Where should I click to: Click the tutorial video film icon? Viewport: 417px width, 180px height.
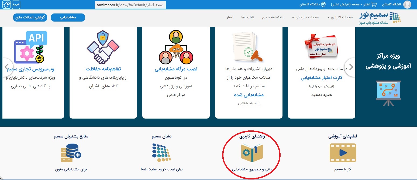click(x=343, y=153)
